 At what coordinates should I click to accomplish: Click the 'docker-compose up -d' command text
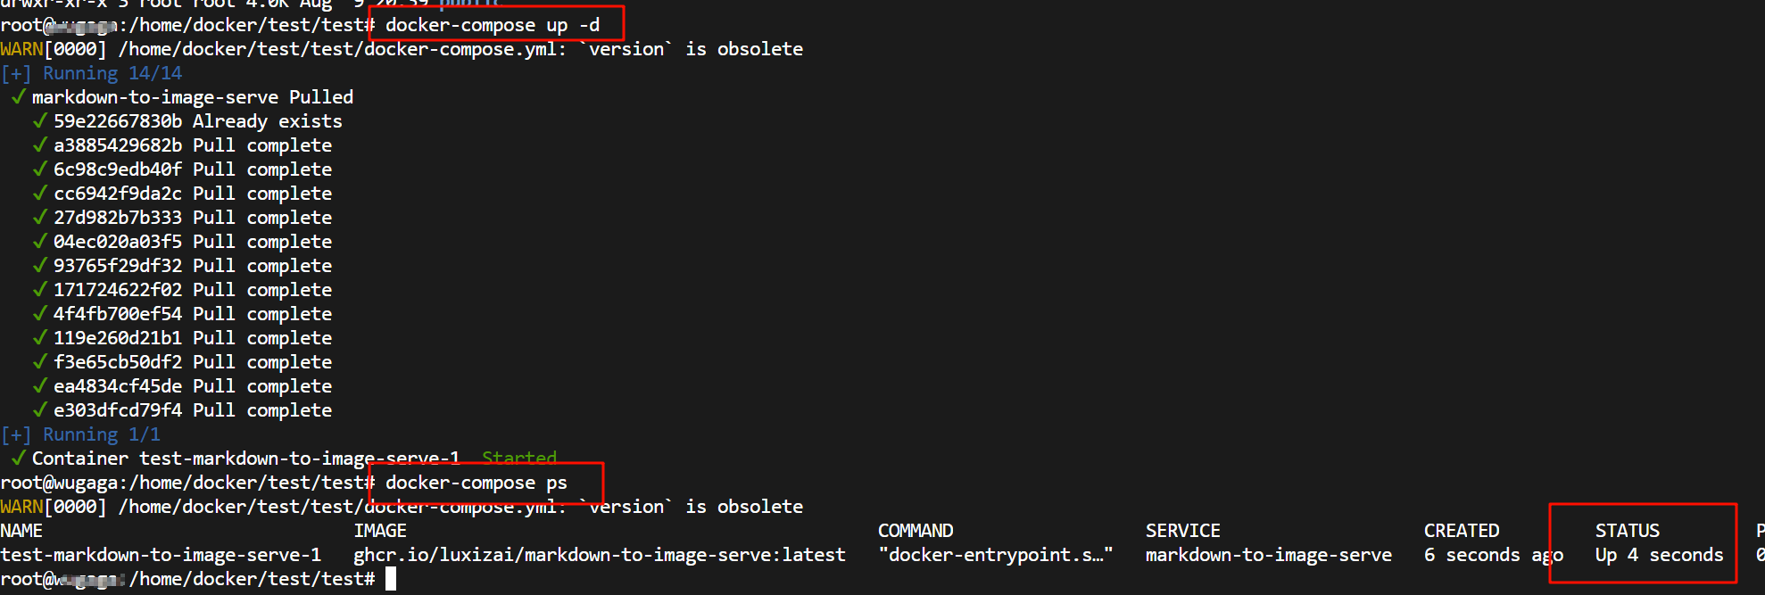pyautogui.click(x=493, y=26)
